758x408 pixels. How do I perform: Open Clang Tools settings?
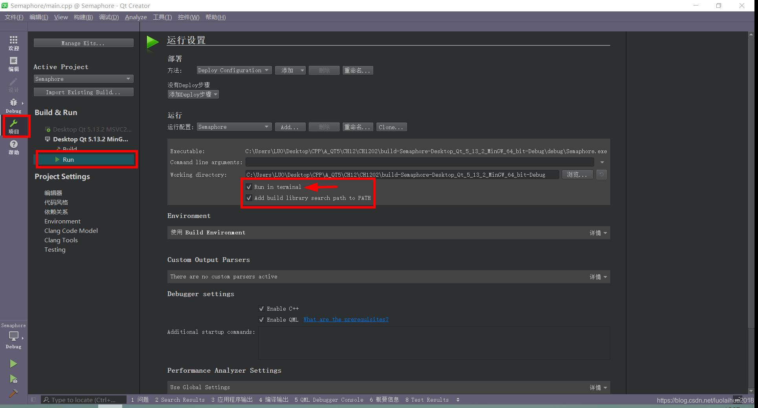click(61, 240)
